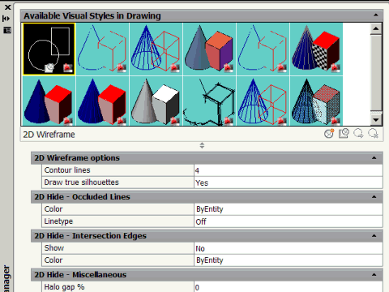
Task: Toggle palette auto-hide arrows icon
Action: pyautogui.click(x=6, y=19)
